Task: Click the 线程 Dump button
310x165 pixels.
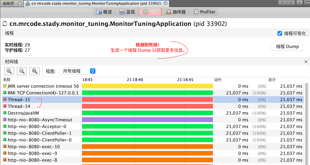Action: pyautogui.click(x=287, y=46)
